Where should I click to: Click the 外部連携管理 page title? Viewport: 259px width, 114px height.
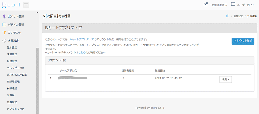57,16
